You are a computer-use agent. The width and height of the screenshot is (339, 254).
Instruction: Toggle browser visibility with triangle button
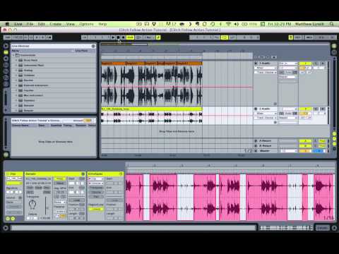click(6, 46)
